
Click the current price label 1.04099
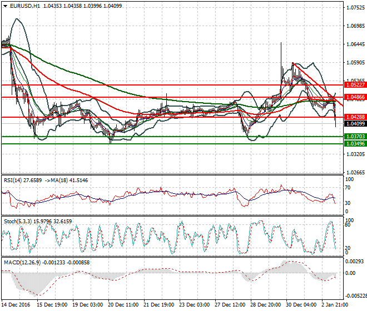[355, 123]
